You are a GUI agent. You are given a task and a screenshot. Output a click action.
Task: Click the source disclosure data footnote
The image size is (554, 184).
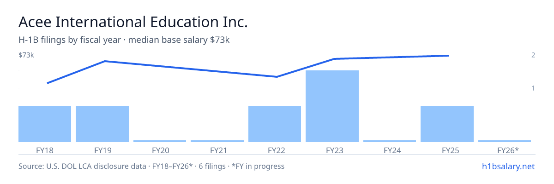click(151, 166)
